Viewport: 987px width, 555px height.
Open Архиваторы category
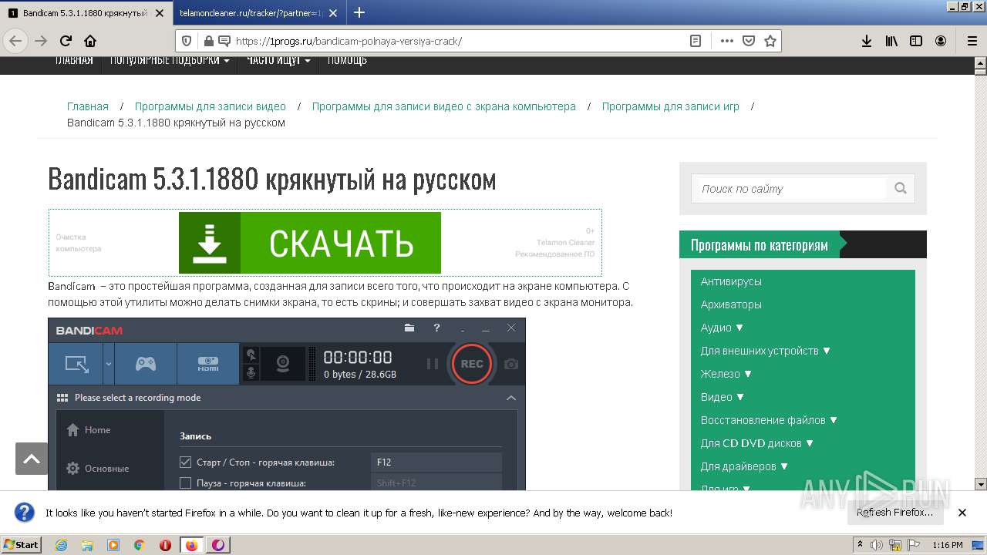click(x=731, y=304)
